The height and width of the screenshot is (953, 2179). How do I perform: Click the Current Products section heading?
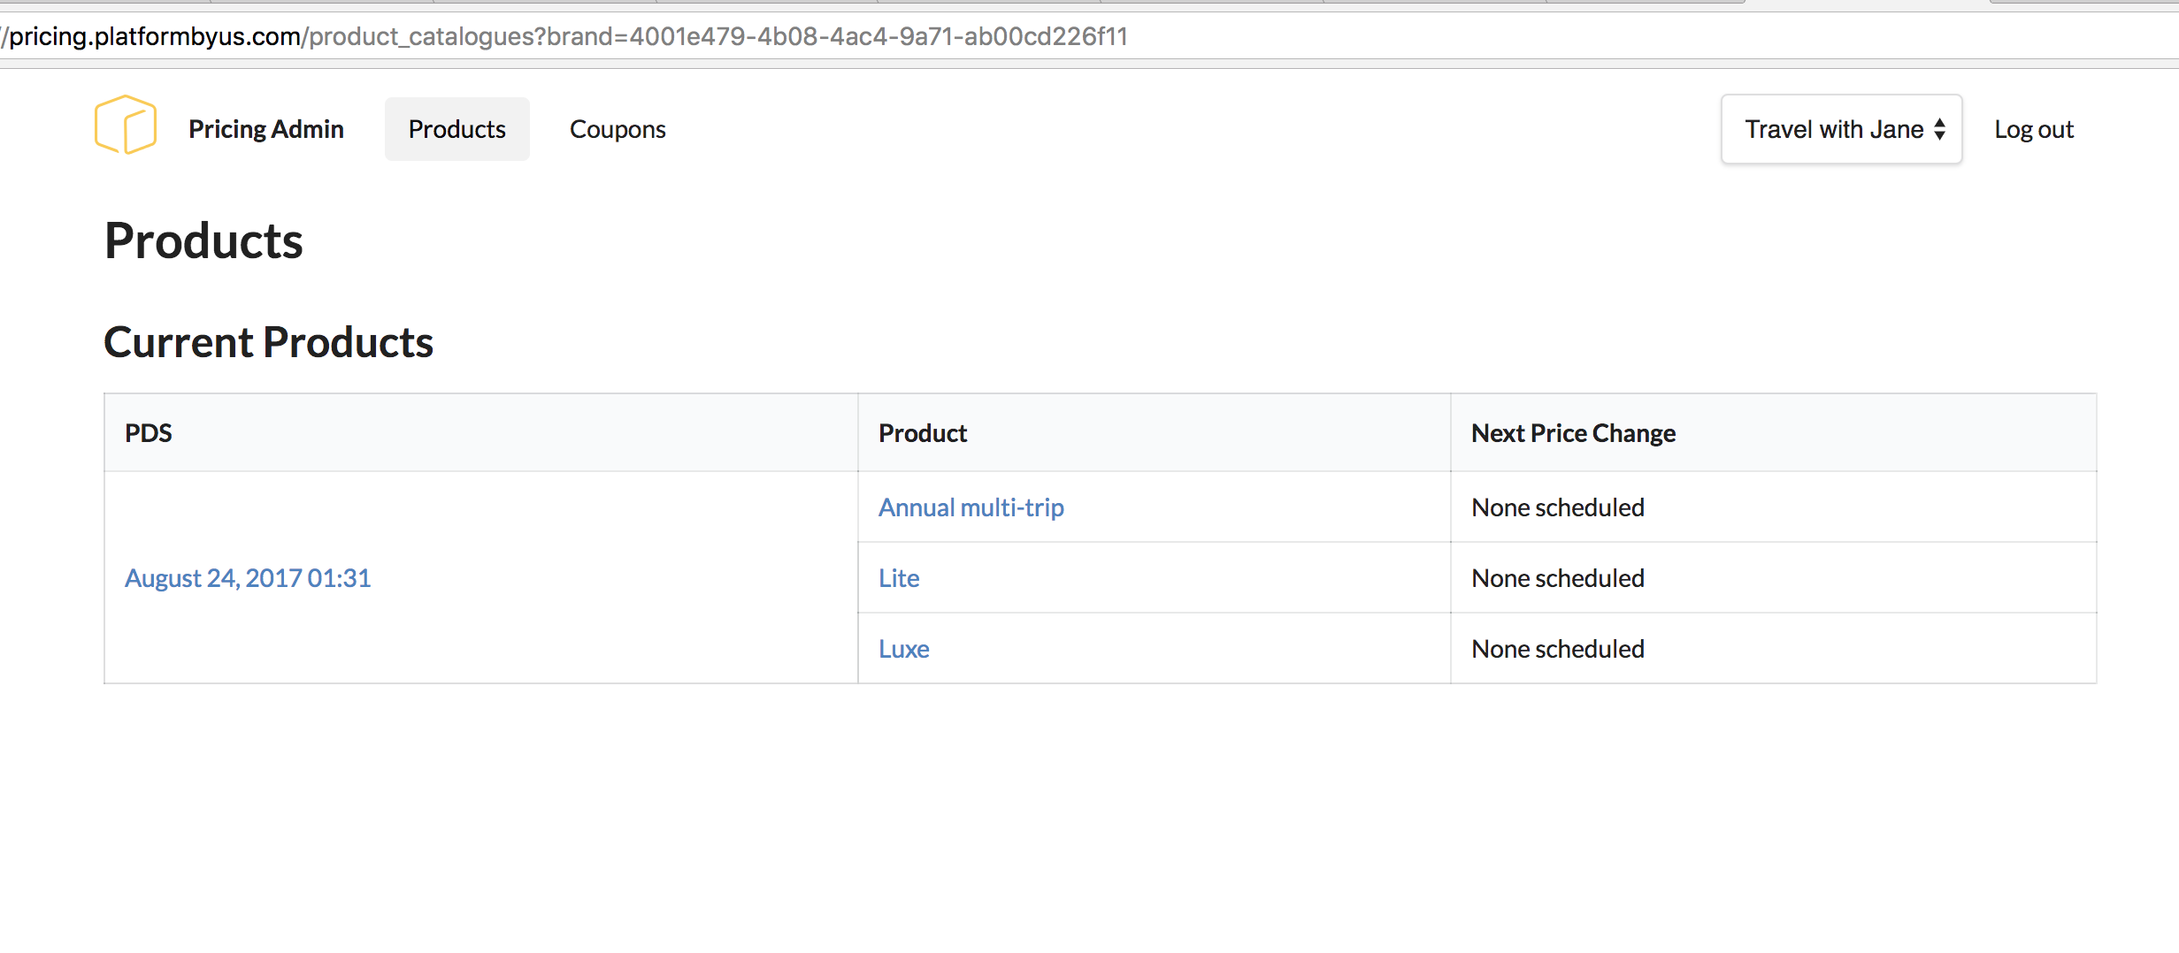[x=268, y=342]
